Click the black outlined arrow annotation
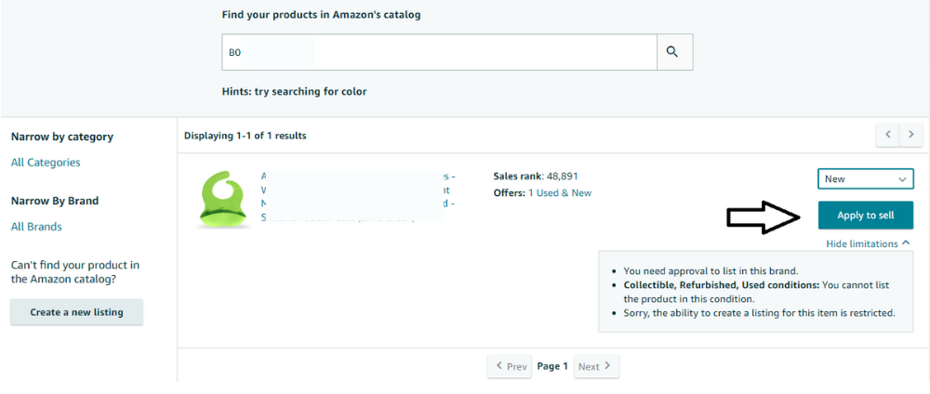Viewport: 930px width, 394px height. click(x=764, y=217)
